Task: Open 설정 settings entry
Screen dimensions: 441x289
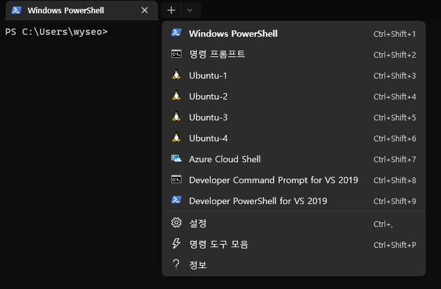Action: pos(294,224)
